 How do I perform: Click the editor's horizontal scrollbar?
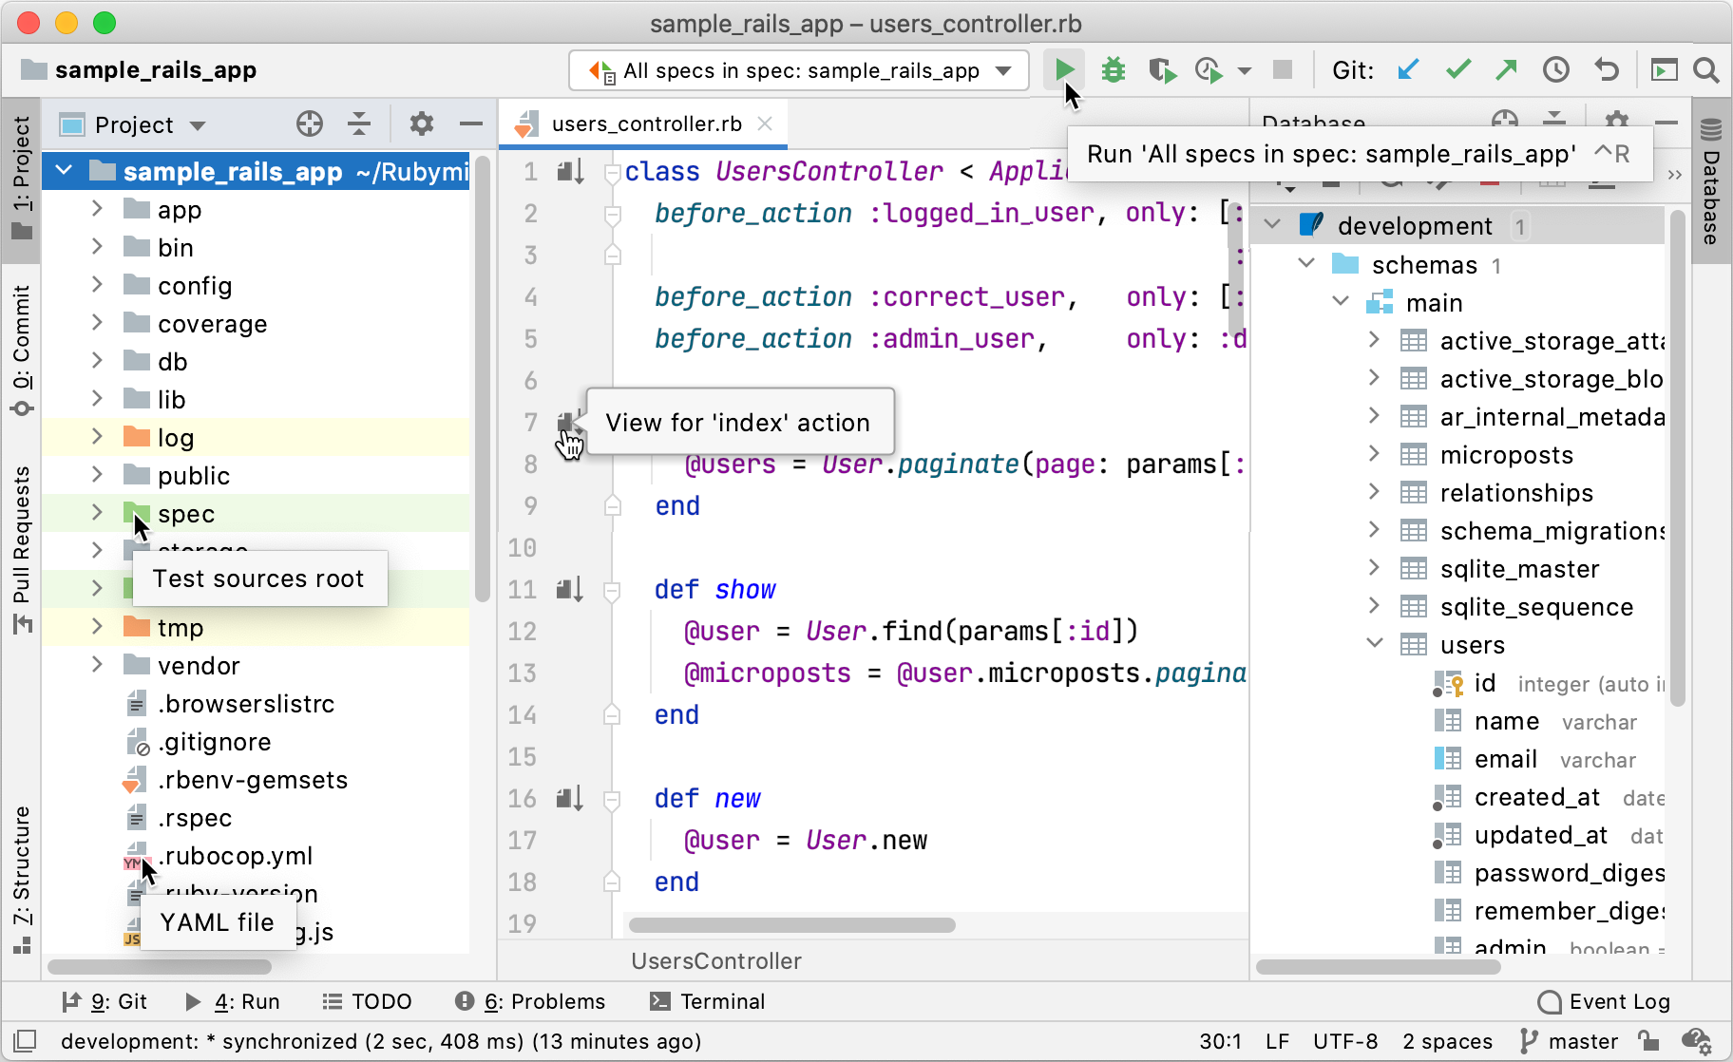pyautogui.click(x=791, y=924)
